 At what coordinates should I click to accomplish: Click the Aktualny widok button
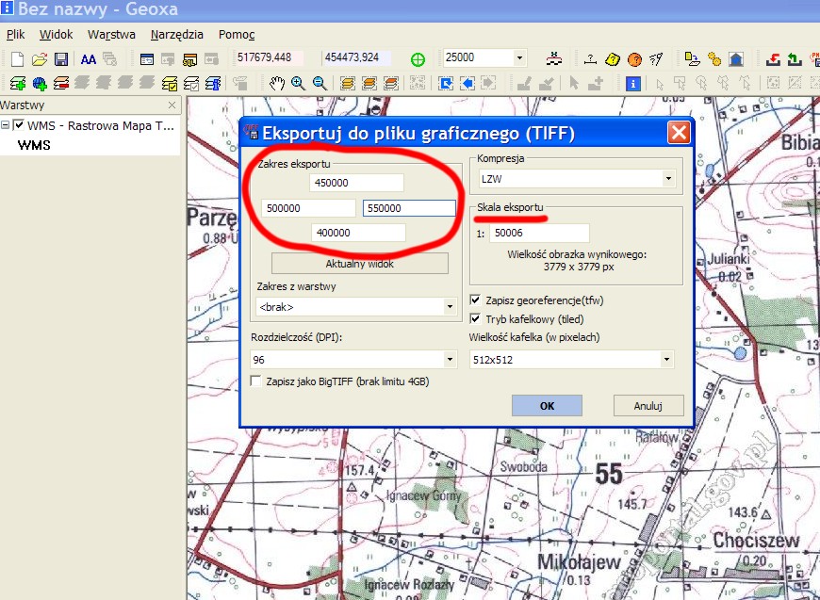(359, 264)
